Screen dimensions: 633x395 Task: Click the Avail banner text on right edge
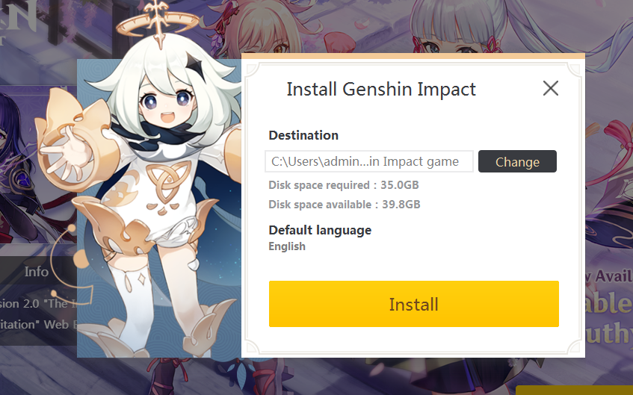pyautogui.click(x=610, y=276)
